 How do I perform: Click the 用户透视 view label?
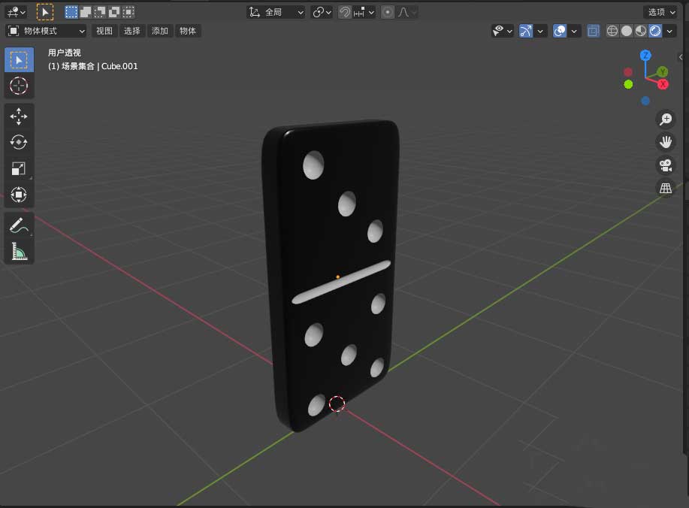coord(64,53)
